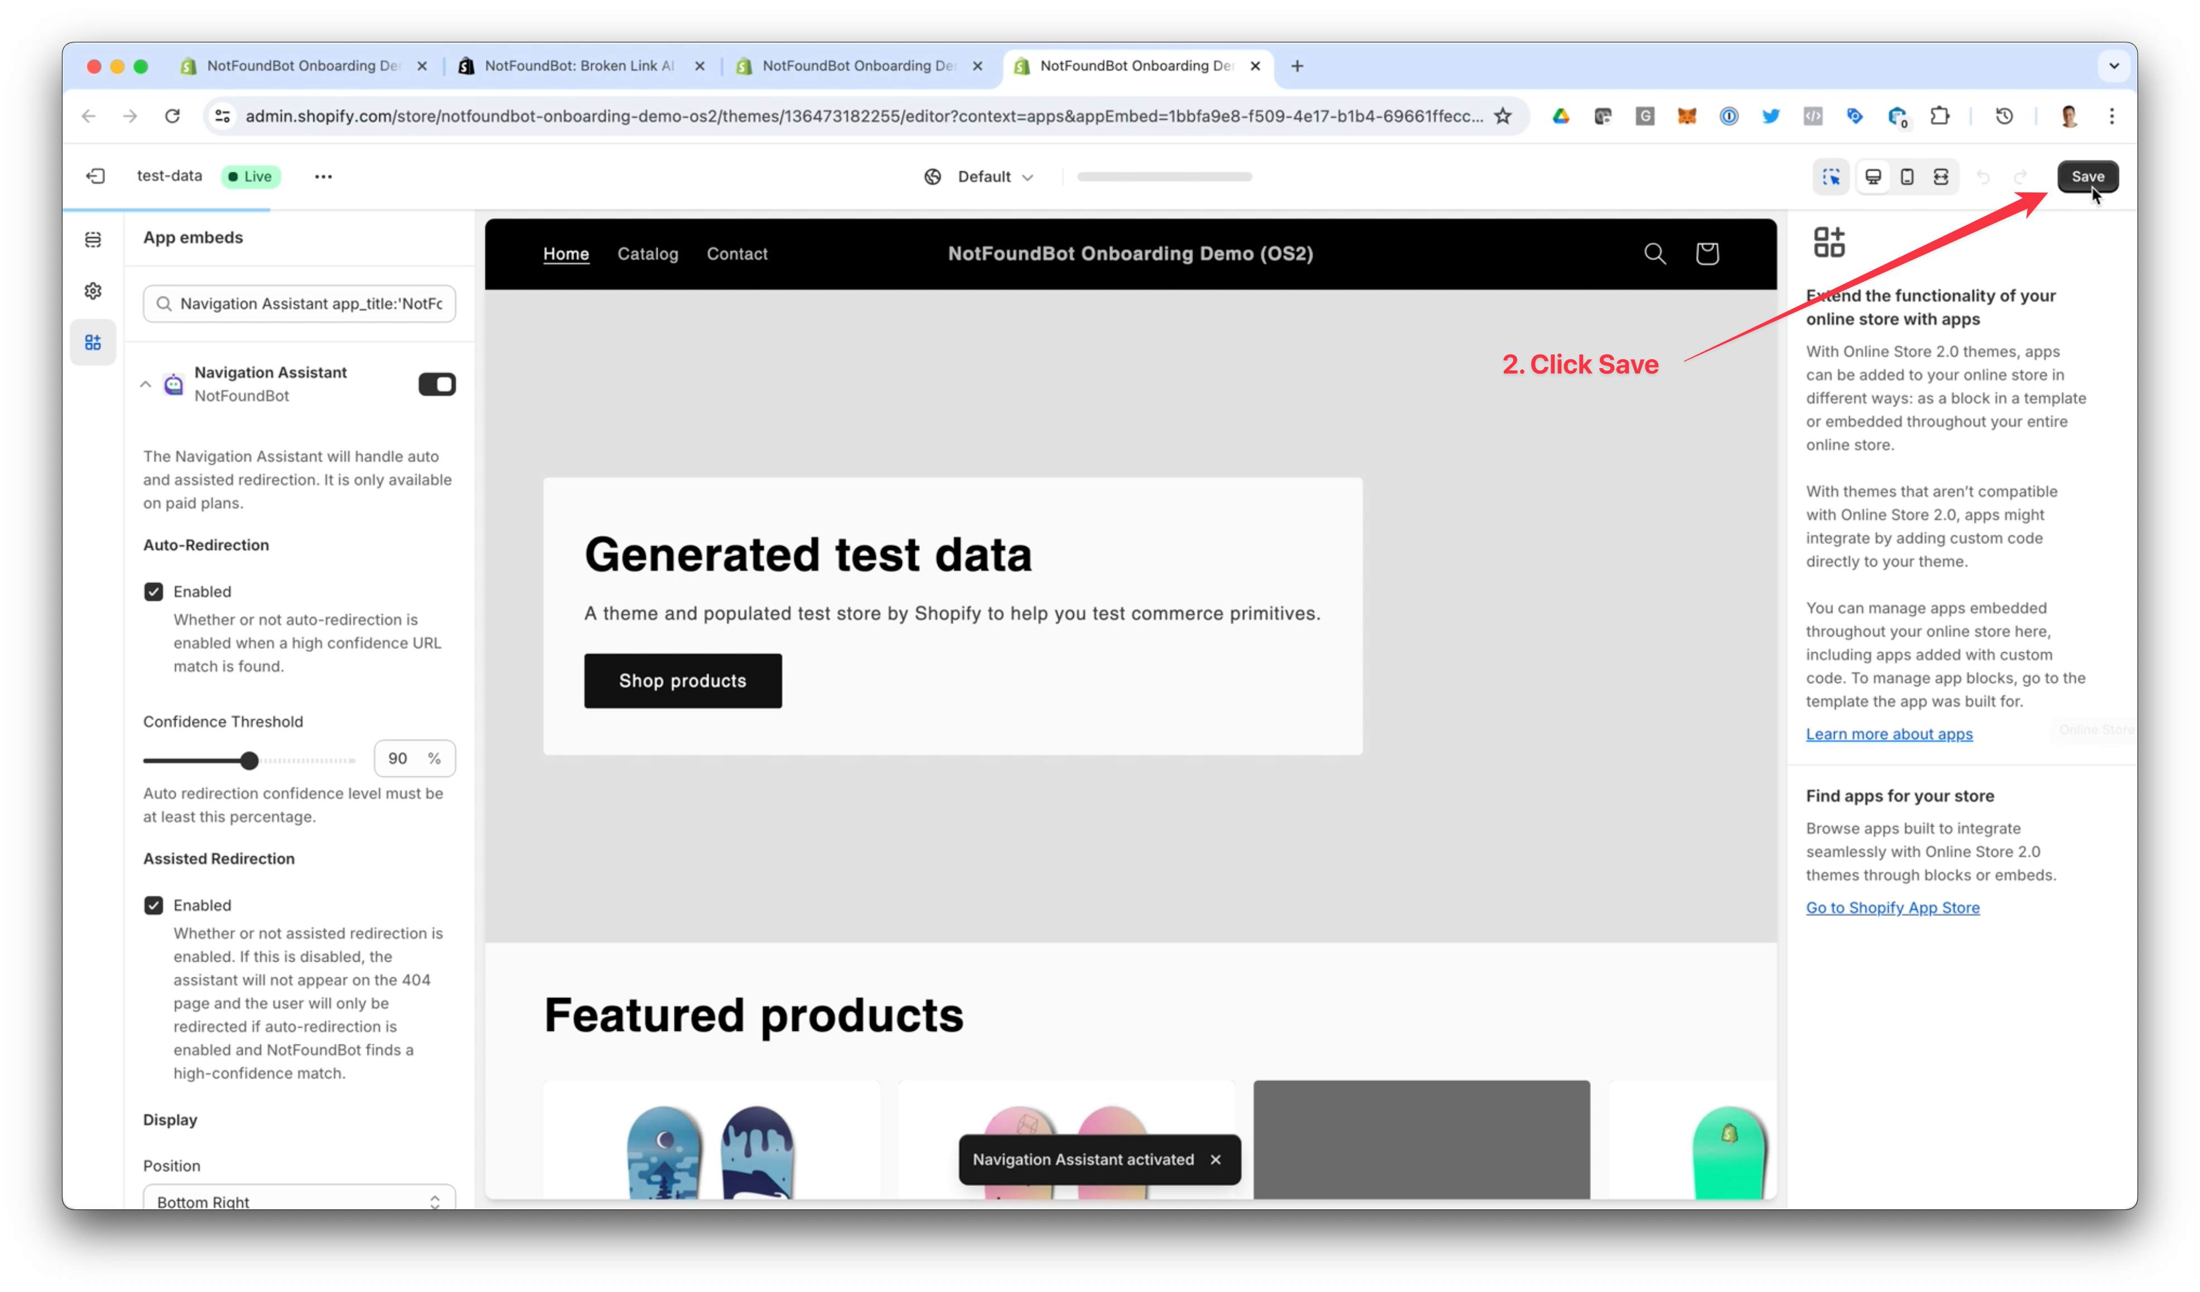Click the Save button

coord(2088,176)
